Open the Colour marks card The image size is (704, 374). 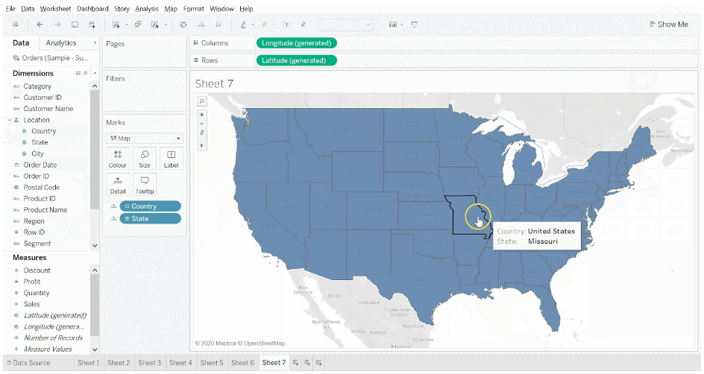(x=118, y=158)
